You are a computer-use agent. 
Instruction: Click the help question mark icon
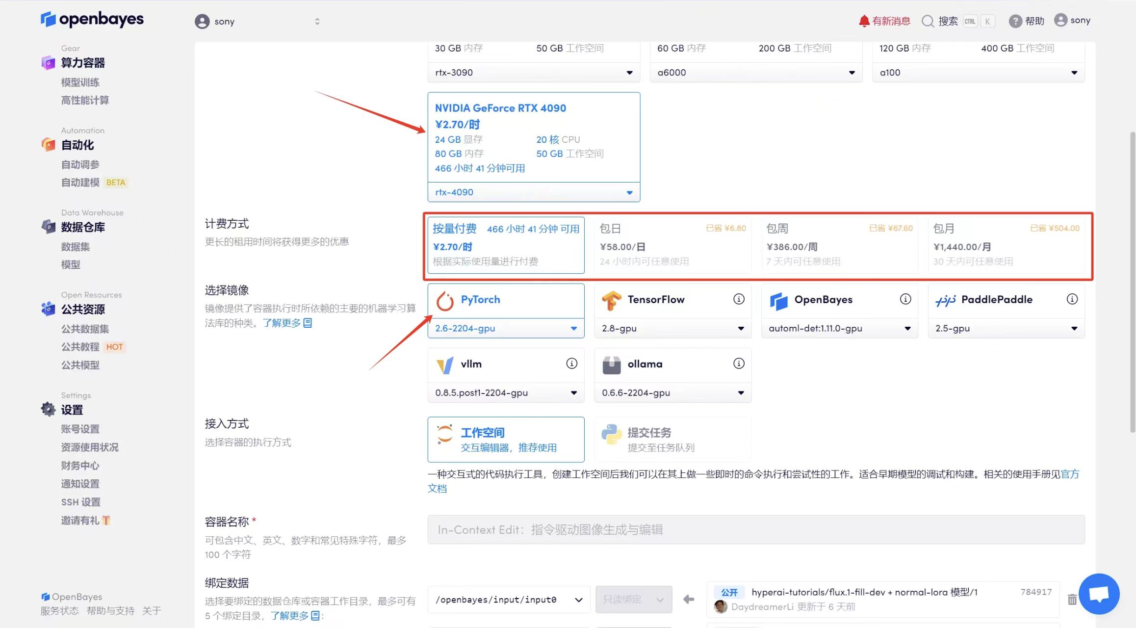coord(1015,21)
